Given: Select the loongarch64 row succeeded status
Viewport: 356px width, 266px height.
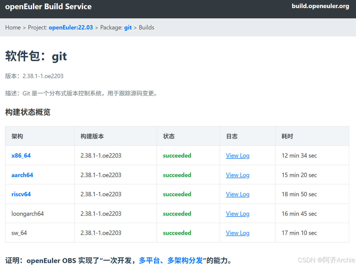Looking at the screenshot, I should (177, 214).
